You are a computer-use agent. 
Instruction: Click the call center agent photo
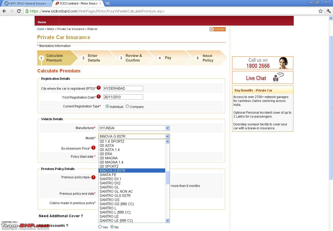tap(284, 63)
